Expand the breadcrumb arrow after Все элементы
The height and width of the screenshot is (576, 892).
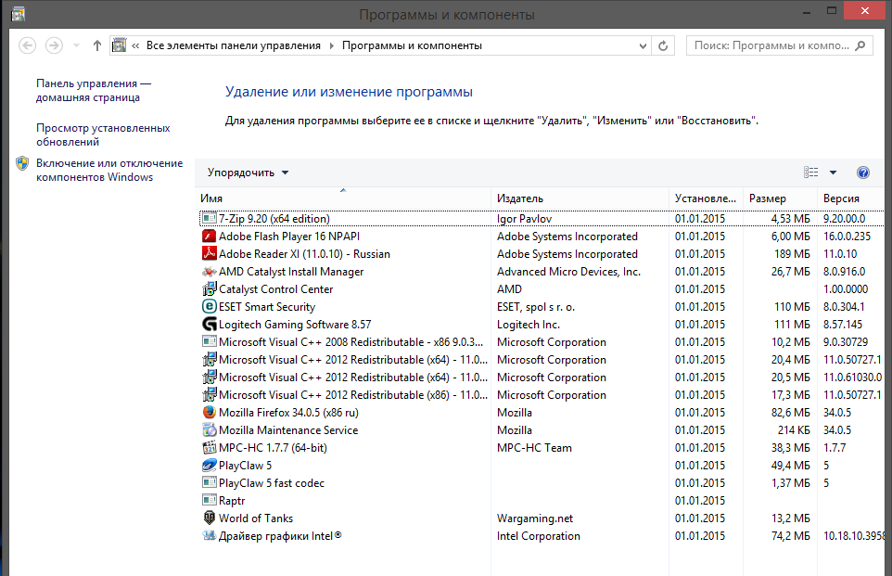332,45
